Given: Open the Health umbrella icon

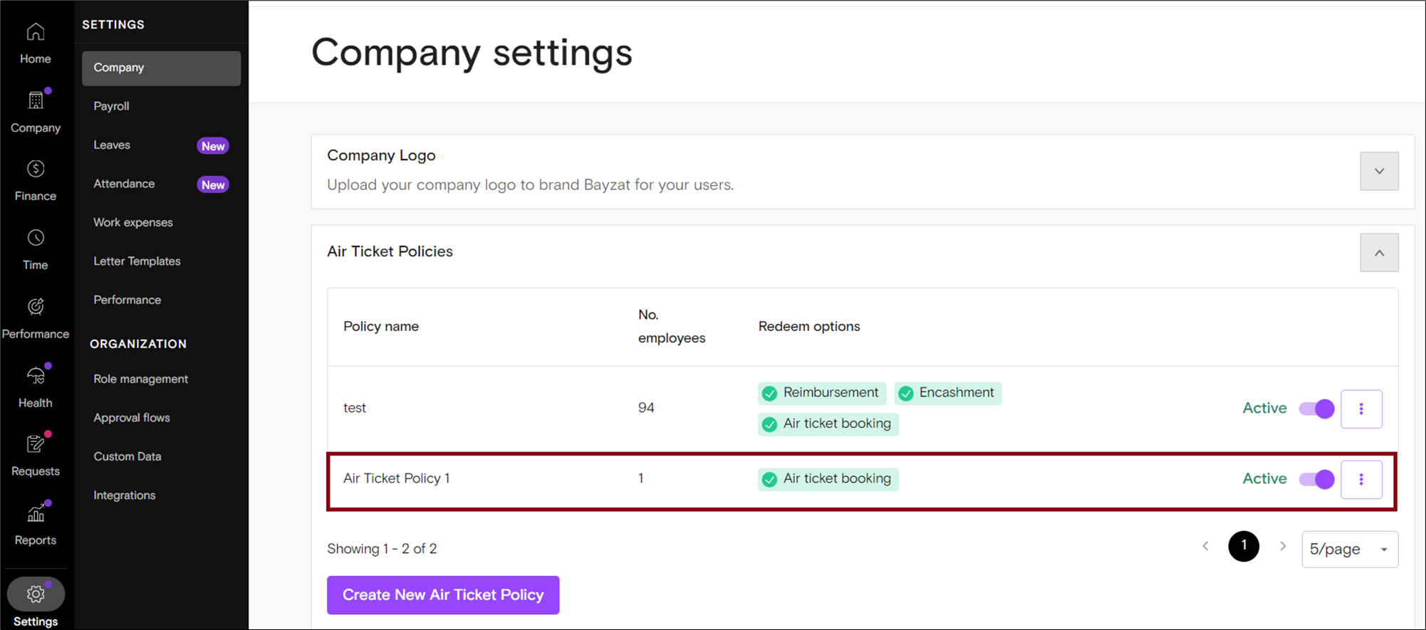Looking at the screenshot, I should (x=35, y=376).
